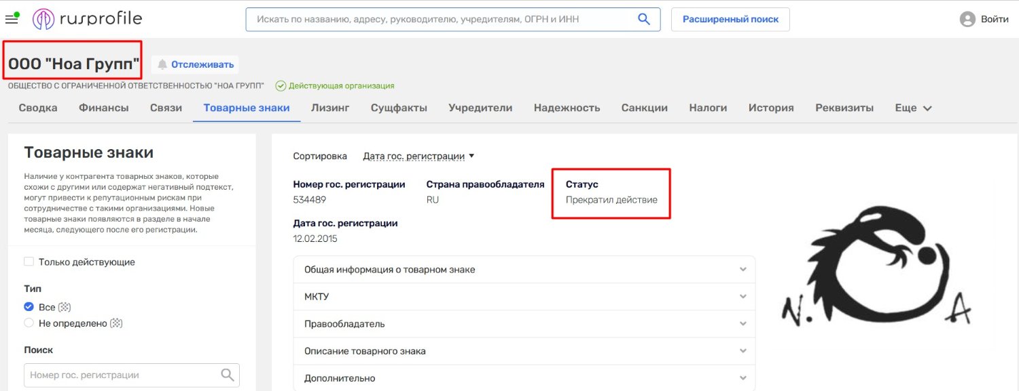Click the Действующая организация label
1019x391 pixels.
tap(341, 86)
